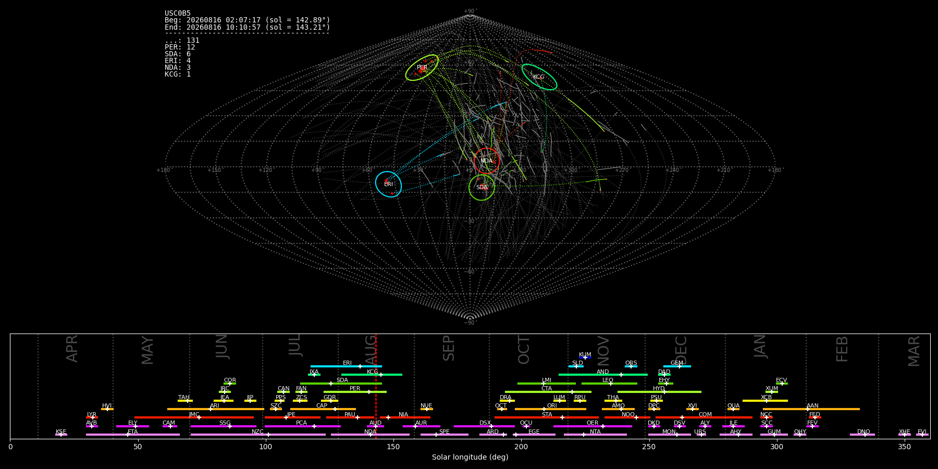Click the PER radiant ellipse on sky map
The height and width of the screenshot is (469, 938).
[x=422, y=67]
